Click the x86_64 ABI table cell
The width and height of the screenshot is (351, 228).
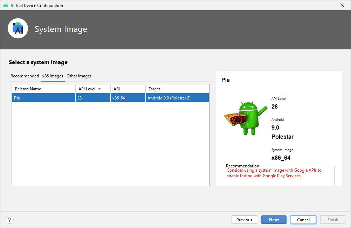point(128,98)
